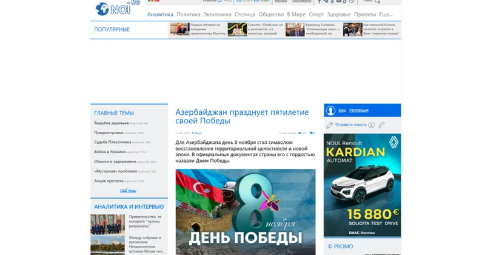The height and width of the screenshot is (255, 485).
Task: Click the ГЛАВНЫЕ ТЕМЫ heading
Action: tap(114, 113)
